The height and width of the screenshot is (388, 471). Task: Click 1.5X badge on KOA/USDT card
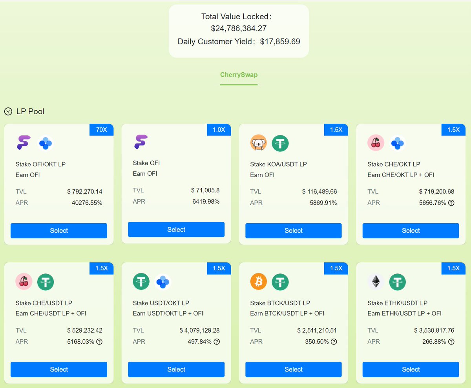coord(336,130)
